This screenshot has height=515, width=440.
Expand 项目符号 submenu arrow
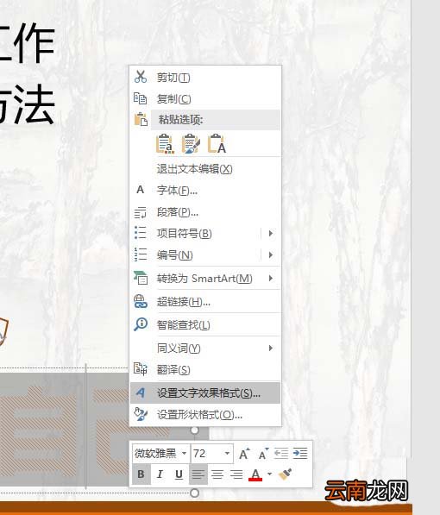pos(271,233)
